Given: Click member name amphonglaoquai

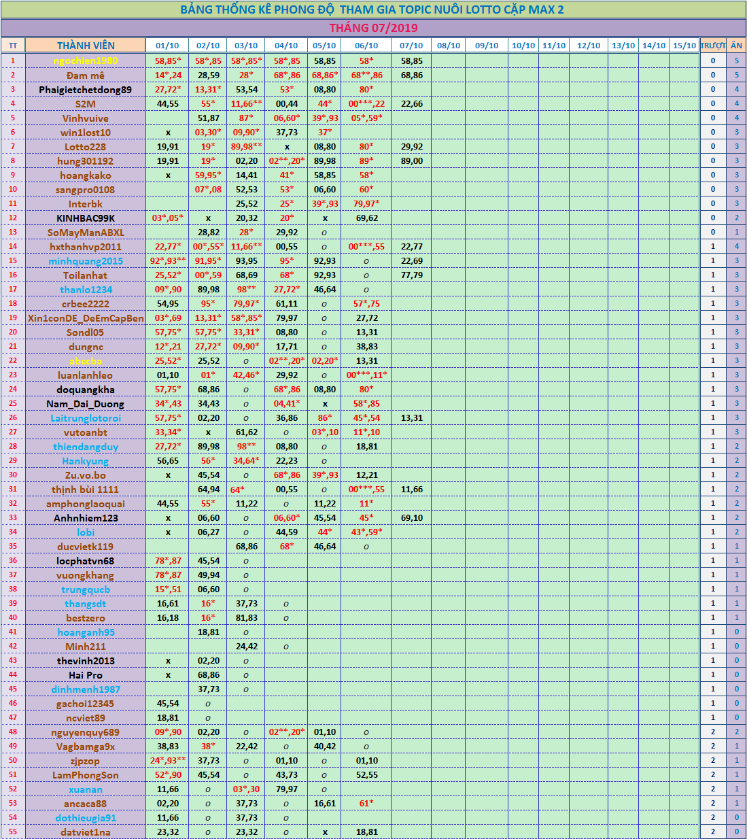Looking at the screenshot, I should click(86, 503).
